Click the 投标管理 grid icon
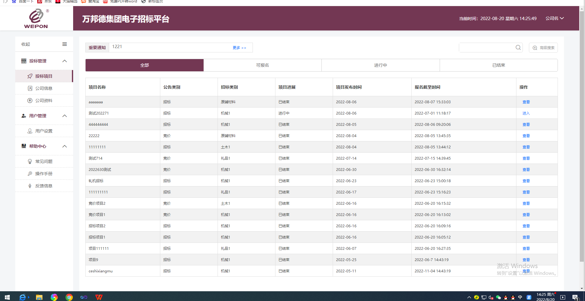This screenshot has height=301, width=585. point(24,61)
